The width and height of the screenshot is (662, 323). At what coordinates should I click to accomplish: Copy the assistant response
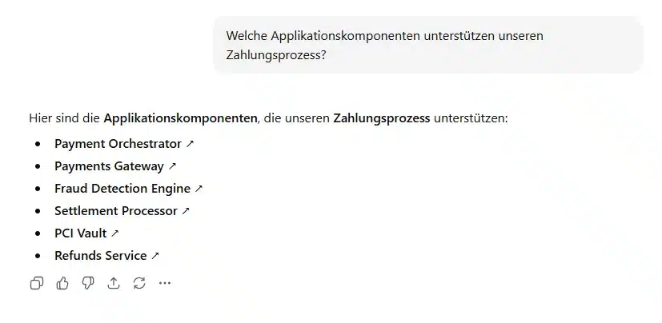pos(37,283)
